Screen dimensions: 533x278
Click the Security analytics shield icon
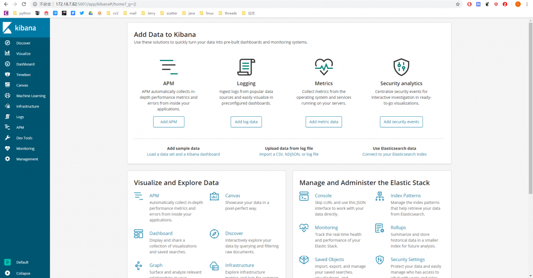pos(402,67)
